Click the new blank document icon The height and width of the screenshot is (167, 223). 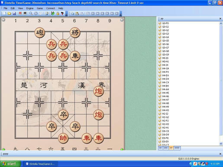pos(4,13)
